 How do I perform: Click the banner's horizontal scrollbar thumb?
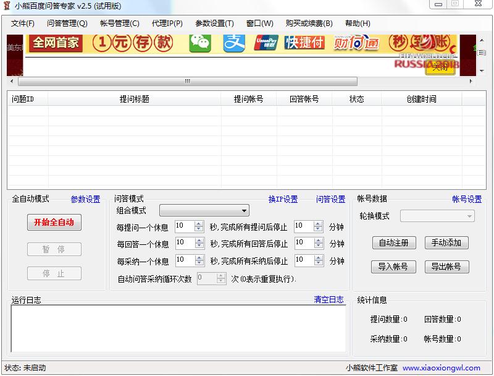(187, 82)
